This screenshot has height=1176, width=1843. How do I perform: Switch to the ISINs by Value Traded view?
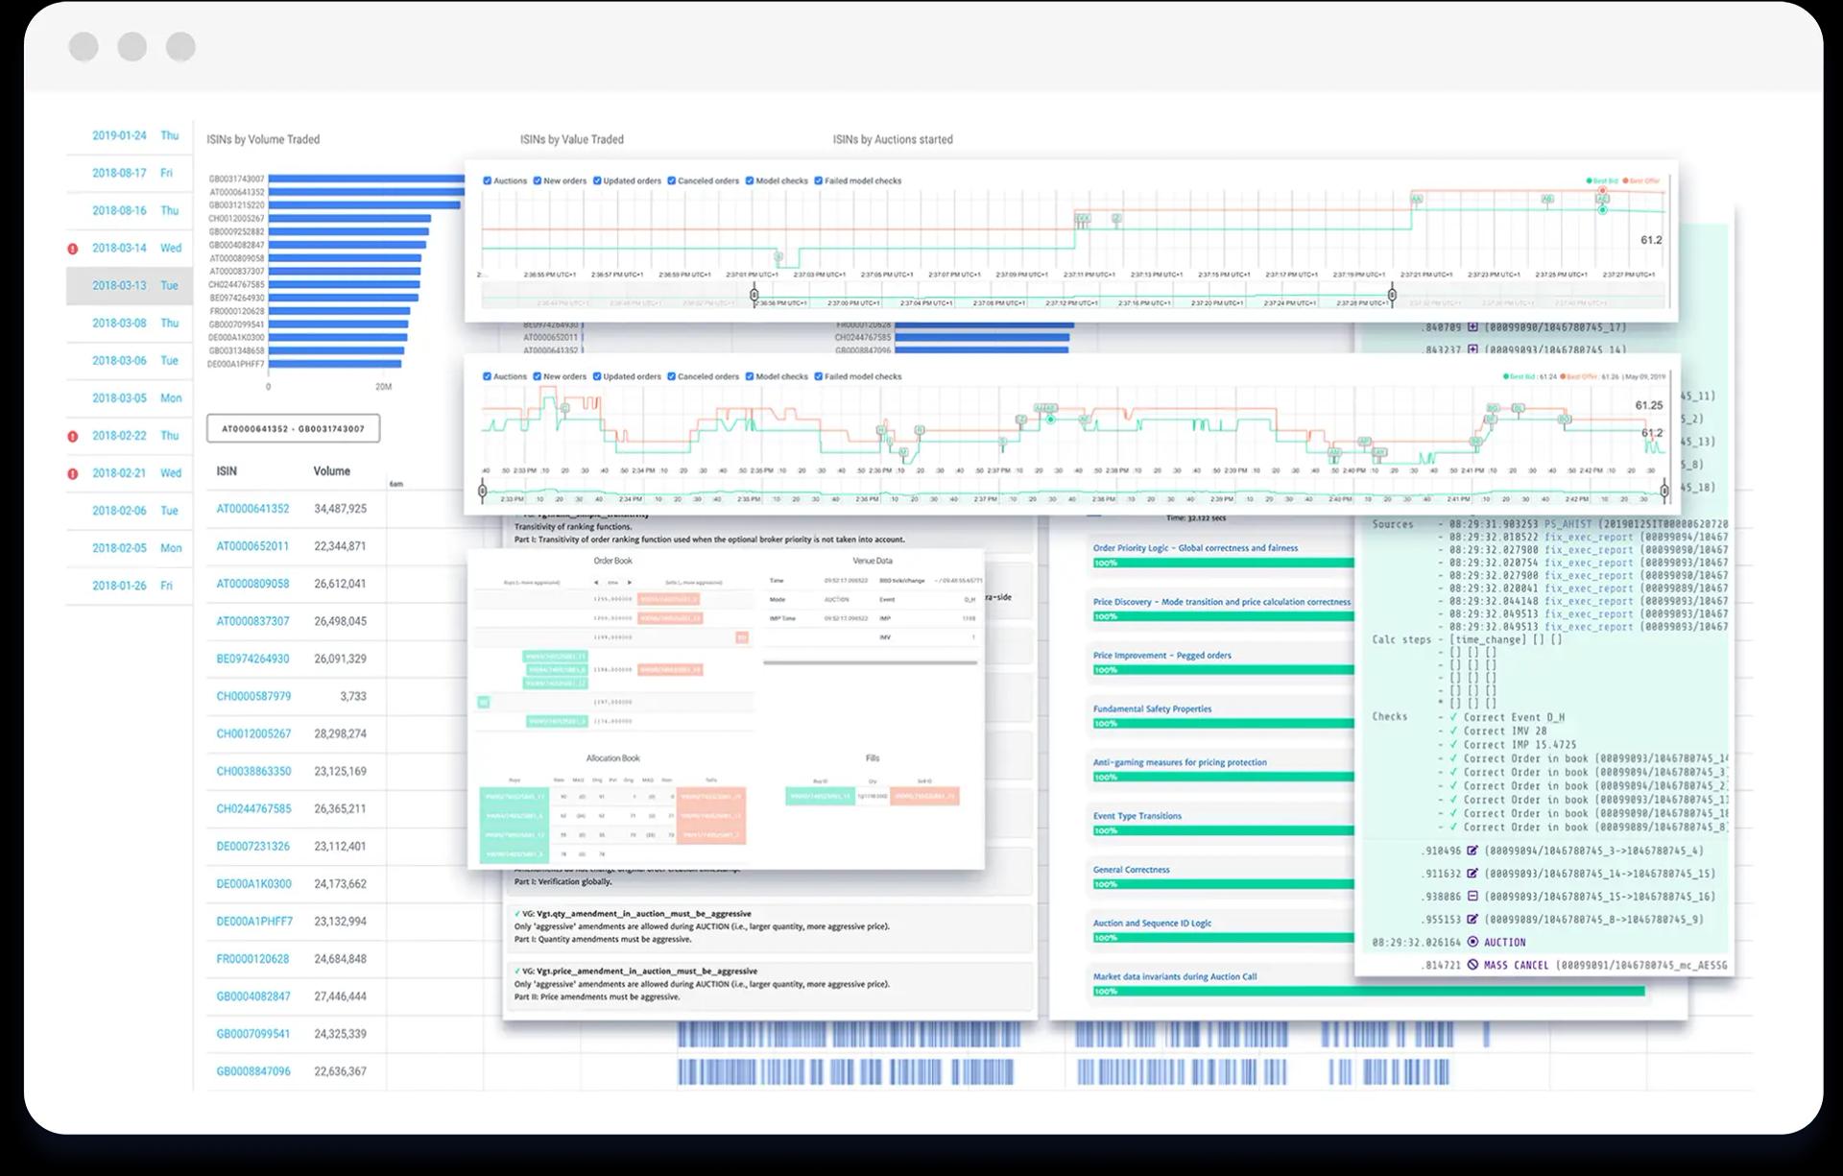pos(569,139)
